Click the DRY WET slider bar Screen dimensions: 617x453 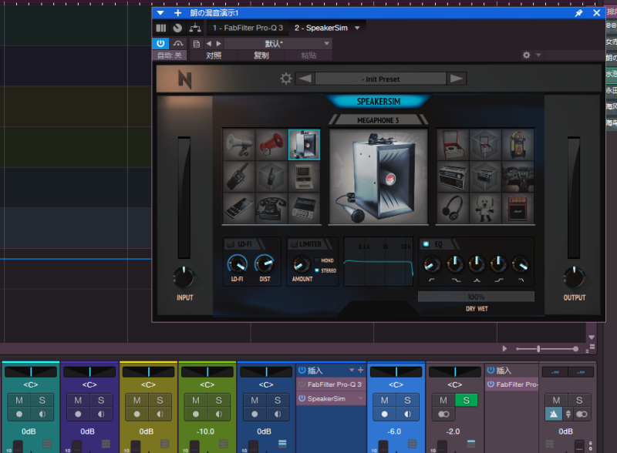[476, 297]
